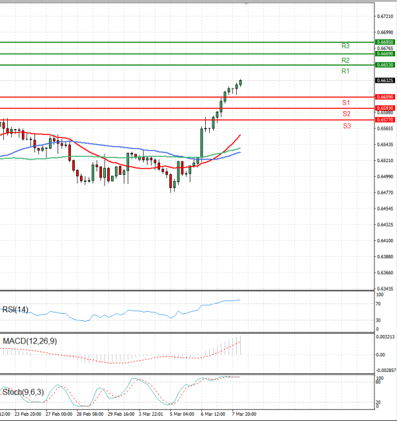Select the S3 support label

(x=347, y=126)
